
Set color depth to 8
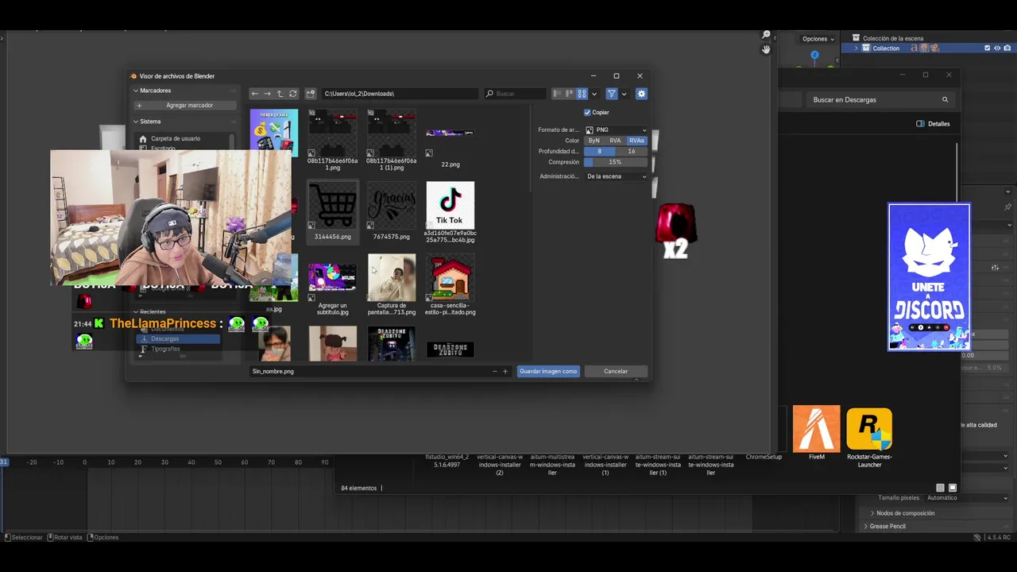click(x=599, y=151)
